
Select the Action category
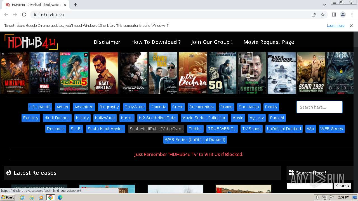62,107
